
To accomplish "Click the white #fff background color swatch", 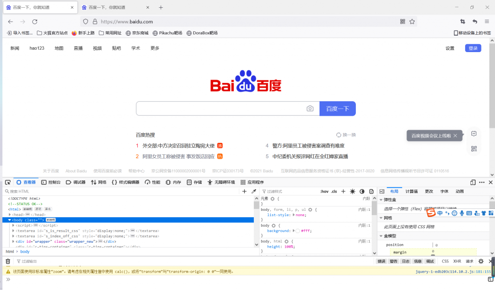I will point(298,231).
